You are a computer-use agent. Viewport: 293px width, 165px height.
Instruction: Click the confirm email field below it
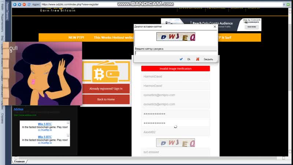point(175,104)
